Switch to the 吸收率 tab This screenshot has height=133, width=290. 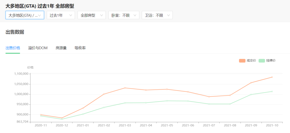click(x=80, y=48)
